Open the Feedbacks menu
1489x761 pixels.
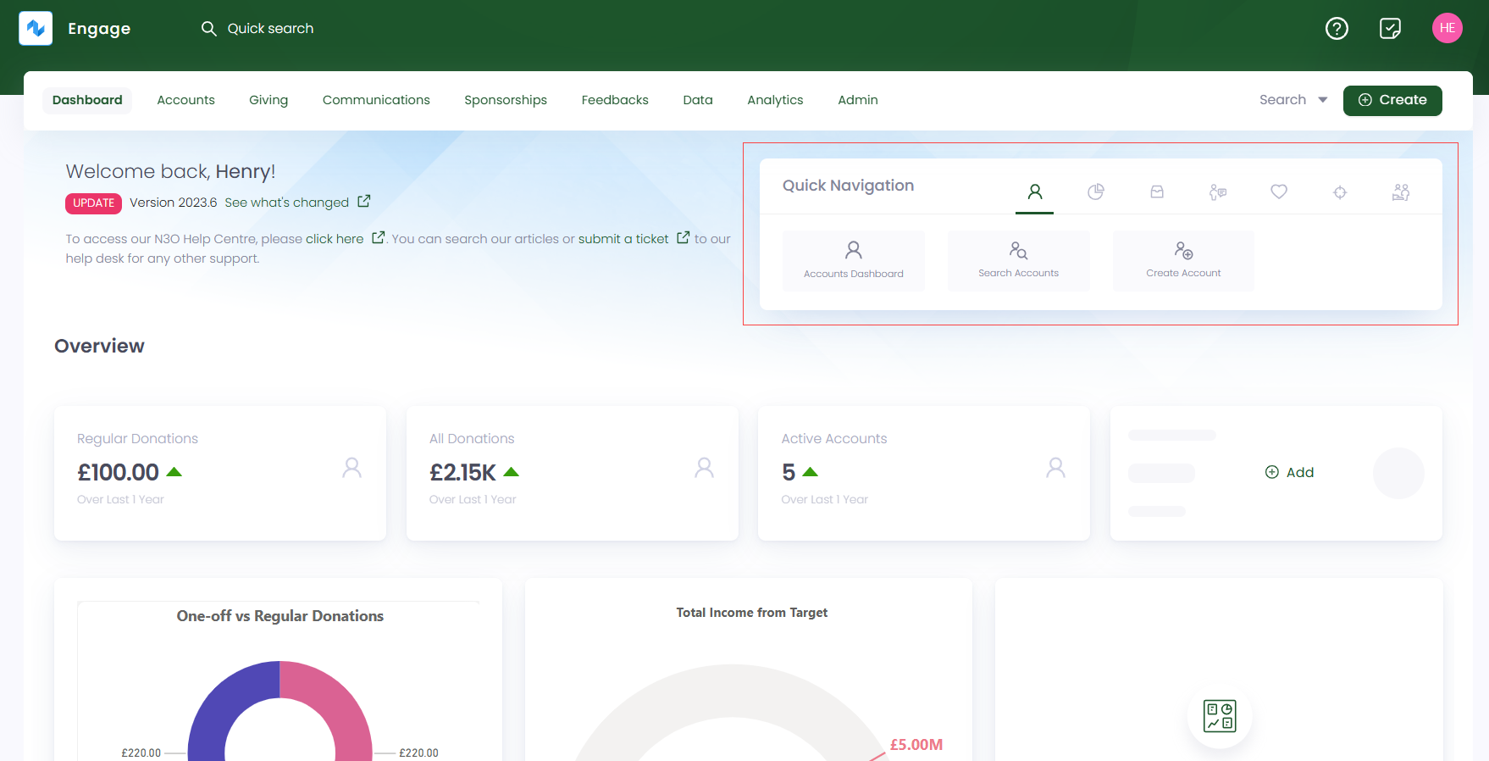pyautogui.click(x=615, y=100)
